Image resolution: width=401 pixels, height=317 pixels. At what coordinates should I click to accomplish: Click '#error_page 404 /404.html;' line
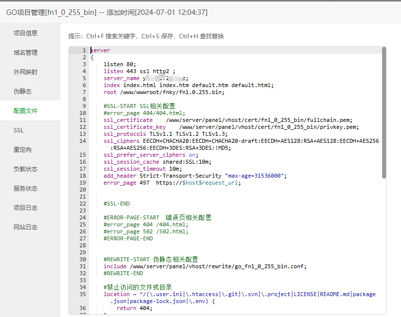point(146,224)
